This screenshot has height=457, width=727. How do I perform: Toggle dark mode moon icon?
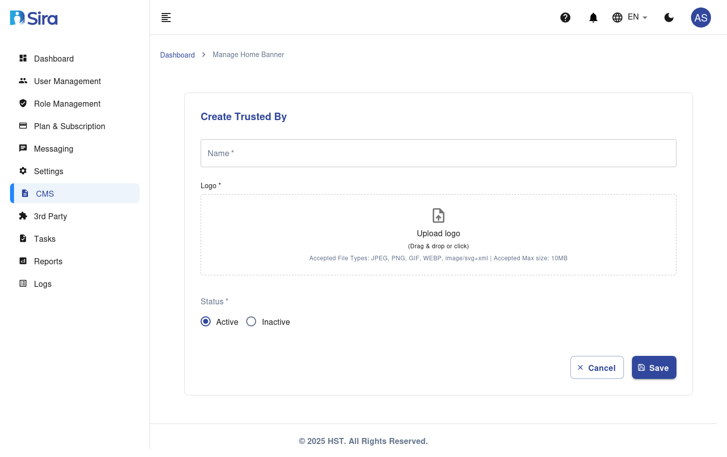coord(669,18)
